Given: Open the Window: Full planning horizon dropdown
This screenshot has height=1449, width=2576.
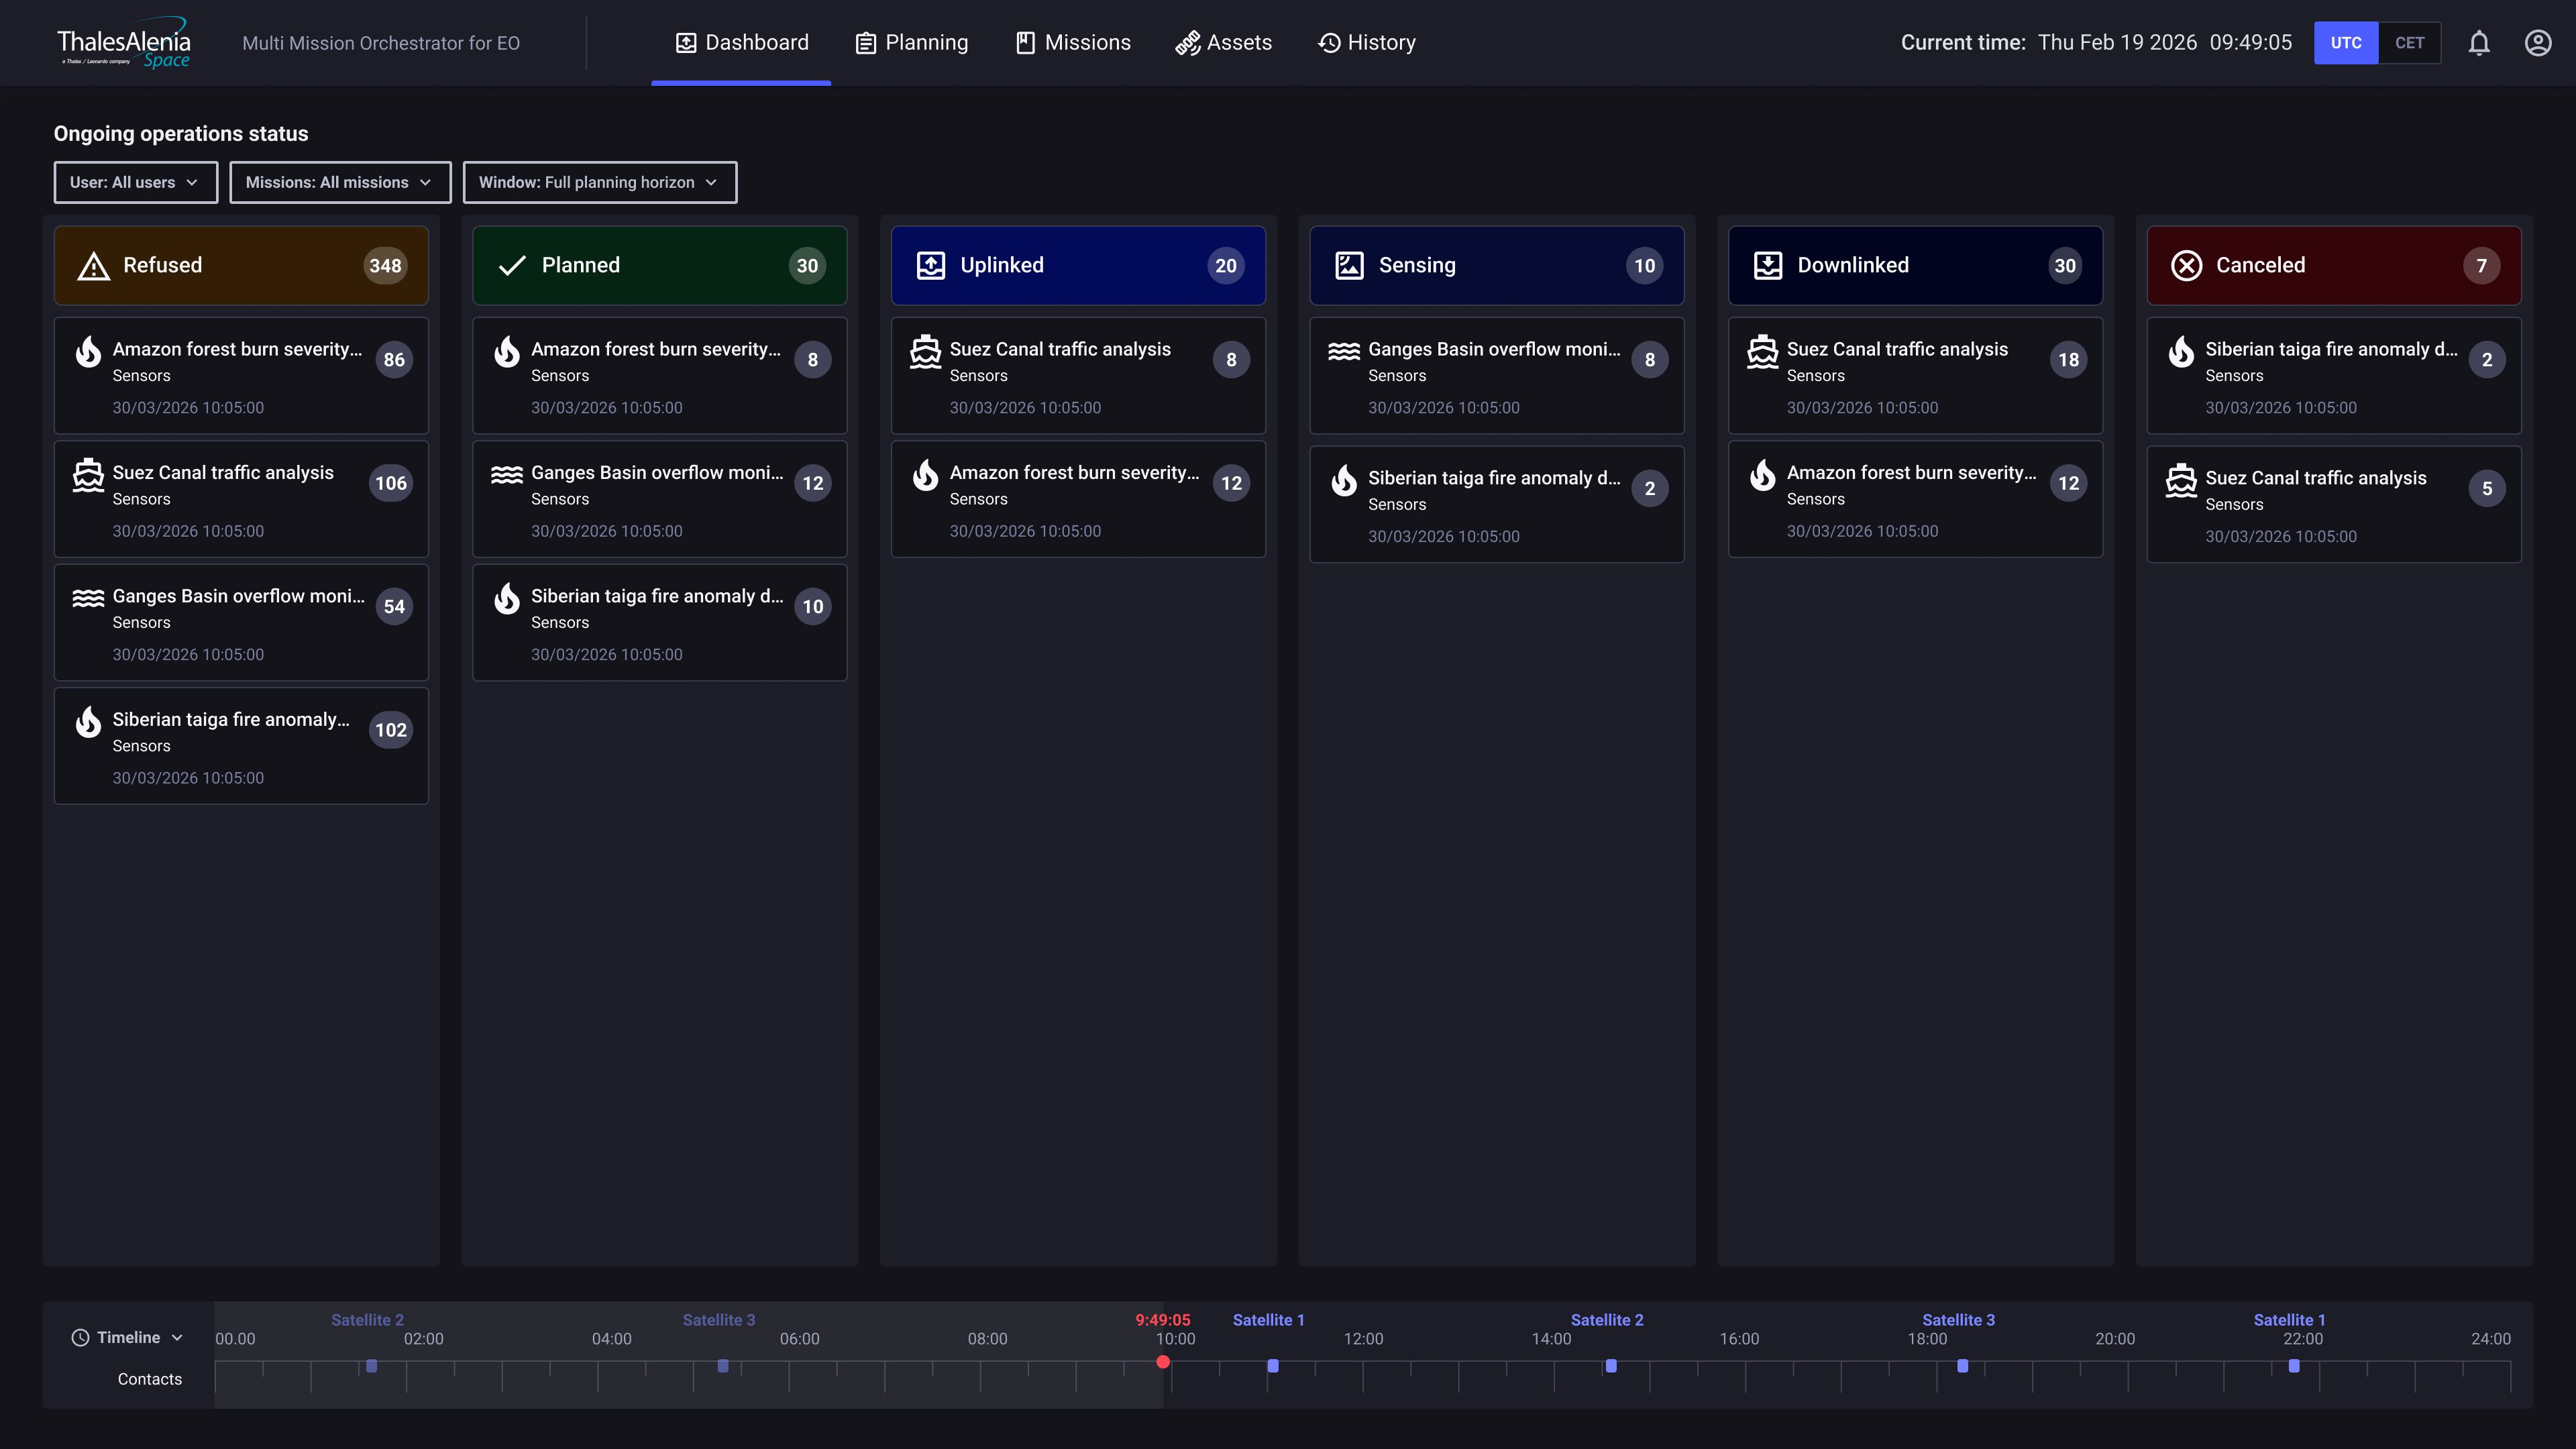Looking at the screenshot, I should point(600,182).
